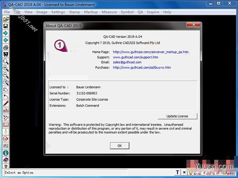Click 'Corporate Site License' text

coord(92,99)
